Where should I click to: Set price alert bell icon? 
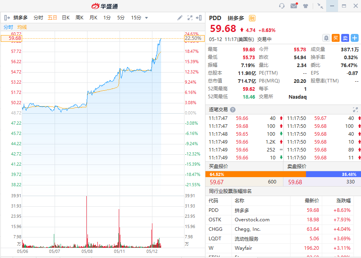tap(326, 38)
